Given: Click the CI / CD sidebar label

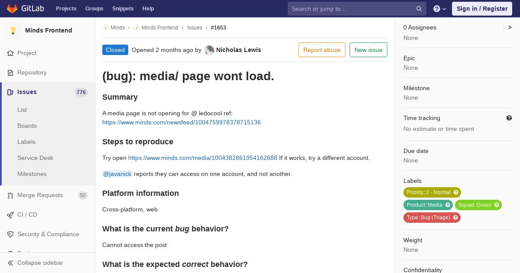Looking at the screenshot, I should coord(27,214).
